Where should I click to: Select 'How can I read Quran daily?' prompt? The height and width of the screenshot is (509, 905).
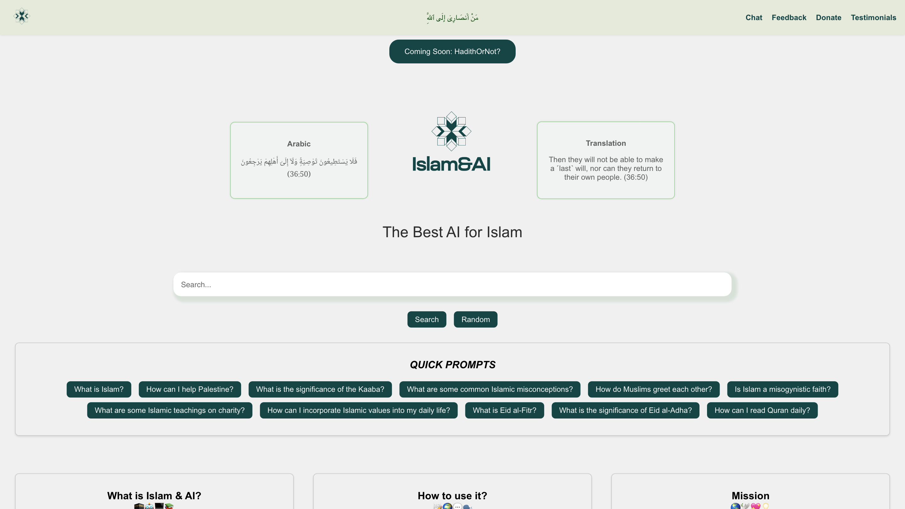[x=762, y=410]
